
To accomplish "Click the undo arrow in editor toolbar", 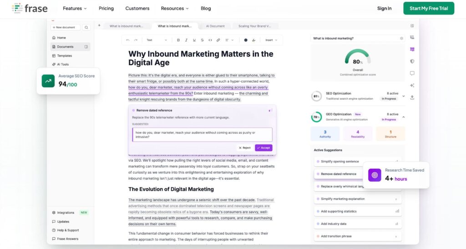I will 128,40.
